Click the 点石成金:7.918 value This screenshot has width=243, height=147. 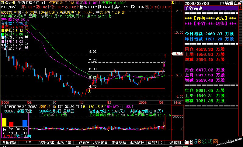coord(61,3)
